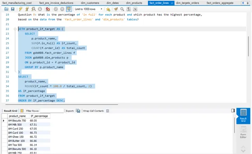Save the script with floppy icon
This screenshot has width=252, height=154.
point(13,9)
